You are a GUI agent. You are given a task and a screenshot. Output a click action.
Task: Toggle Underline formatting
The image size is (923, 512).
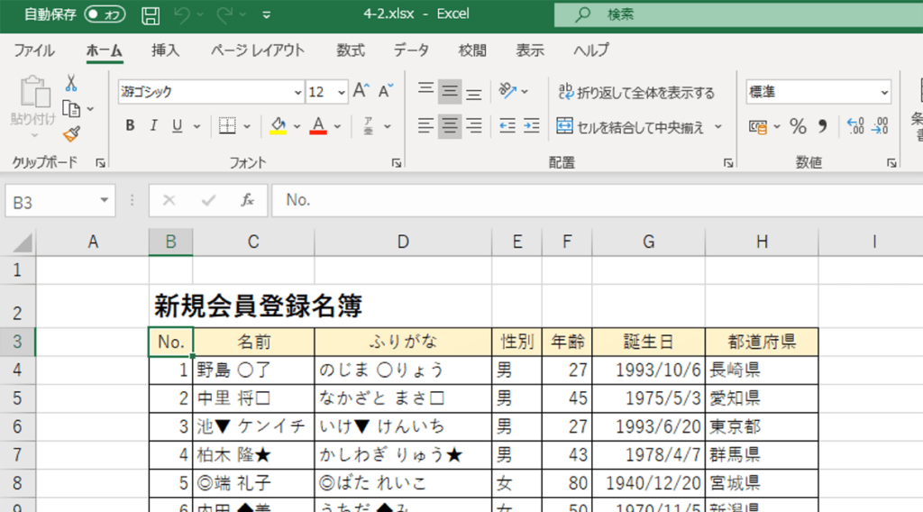pos(178,126)
